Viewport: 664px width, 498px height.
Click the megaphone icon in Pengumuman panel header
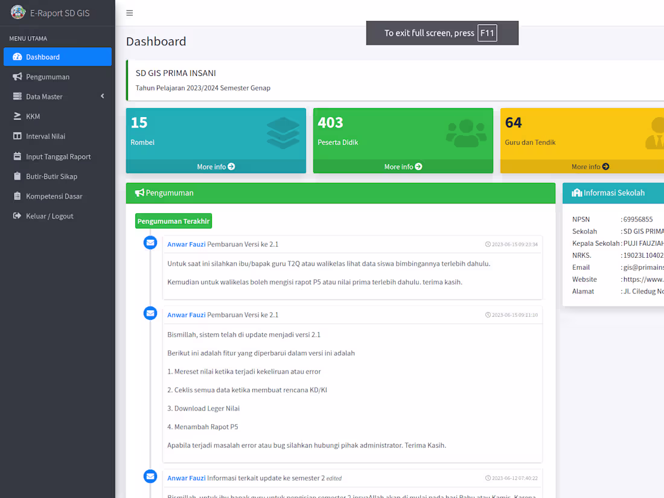tap(139, 193)
